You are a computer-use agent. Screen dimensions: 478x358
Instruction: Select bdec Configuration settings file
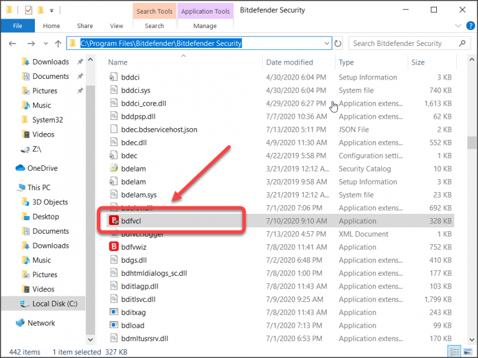click(x=129, y=155)
